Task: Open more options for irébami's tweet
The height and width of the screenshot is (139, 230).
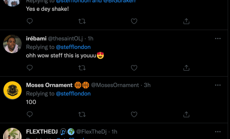Action: [x=218, y=39]
